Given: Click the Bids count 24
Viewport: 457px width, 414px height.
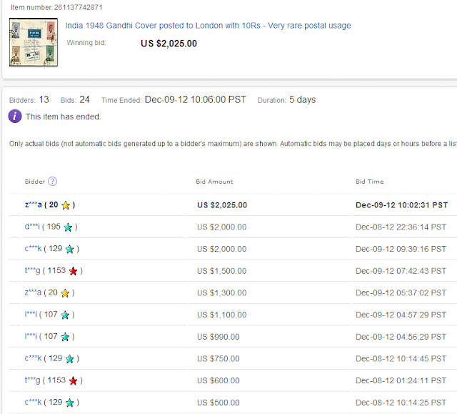Looking at the screenshot, I should pyautogui.click(x=84, y=100).
